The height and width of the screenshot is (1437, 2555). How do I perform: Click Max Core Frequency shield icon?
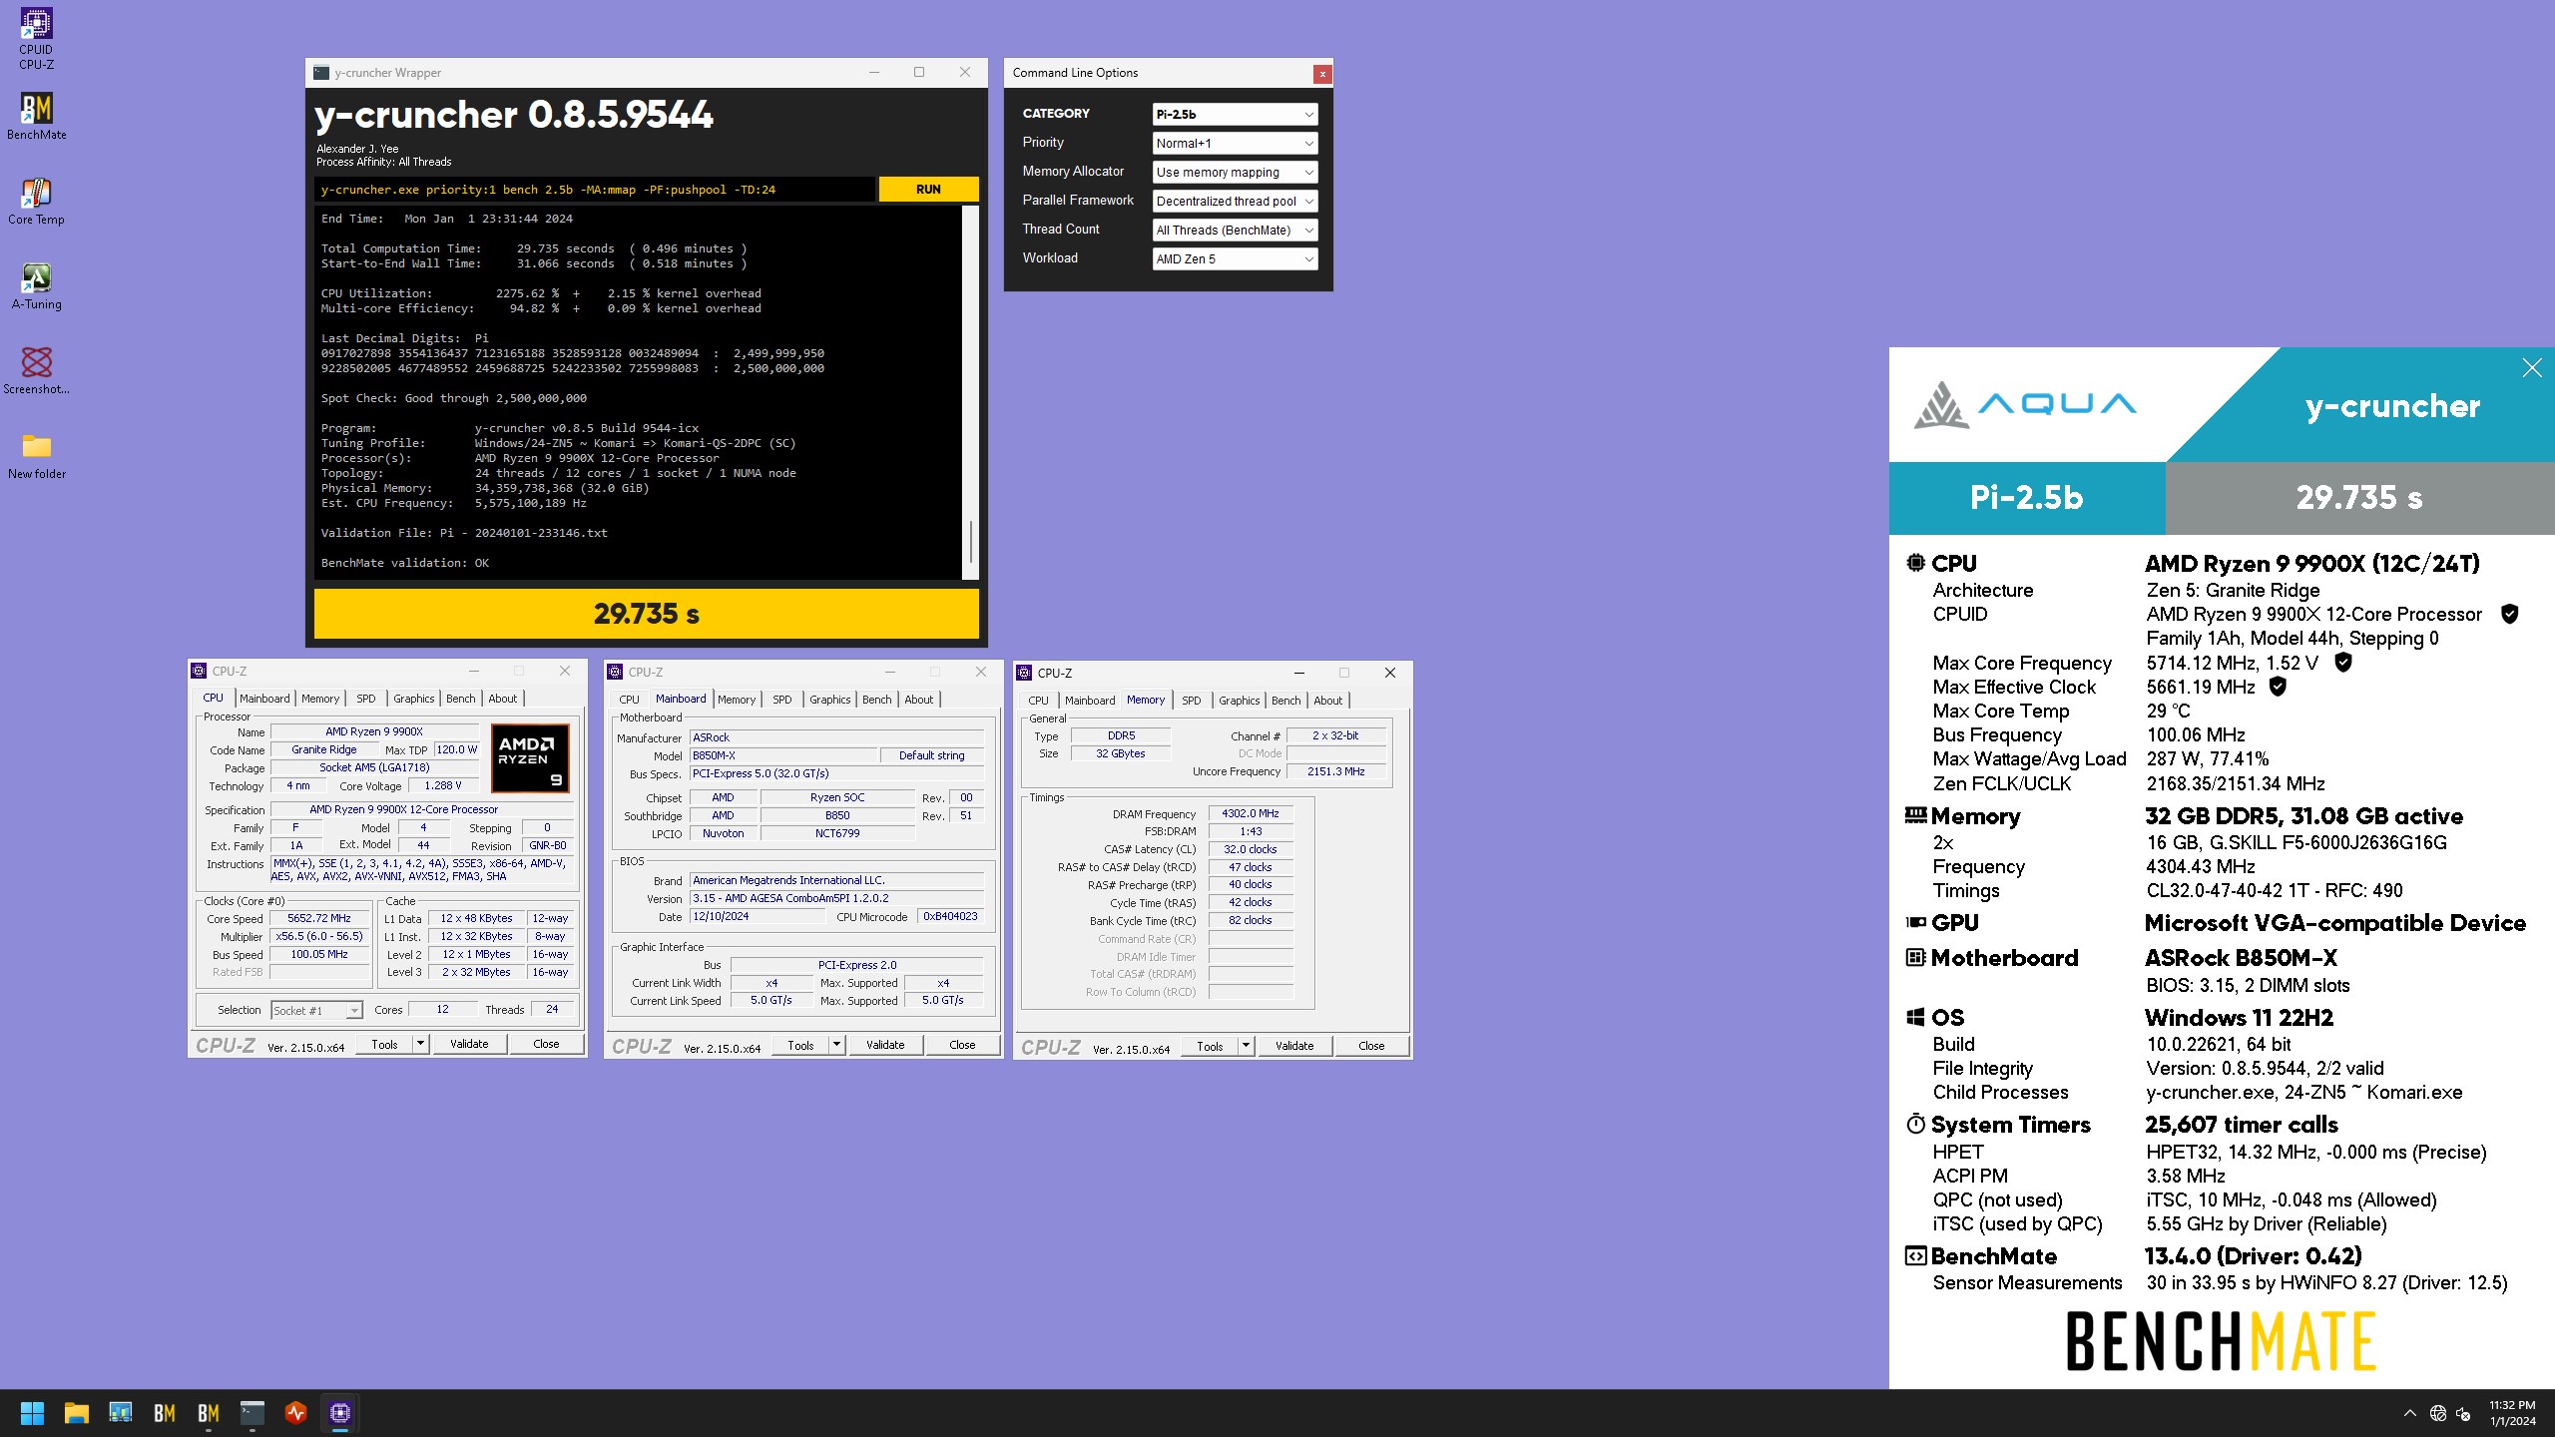point(2343,662)
